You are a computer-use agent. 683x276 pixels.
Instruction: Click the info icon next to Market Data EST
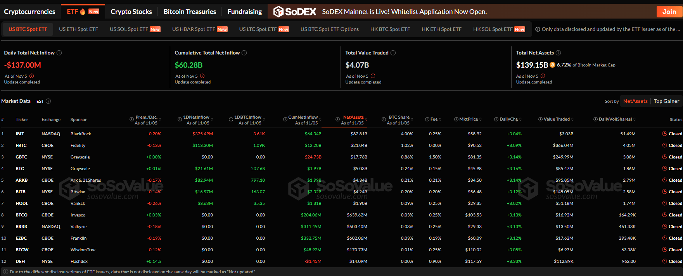tap(48, 101)
